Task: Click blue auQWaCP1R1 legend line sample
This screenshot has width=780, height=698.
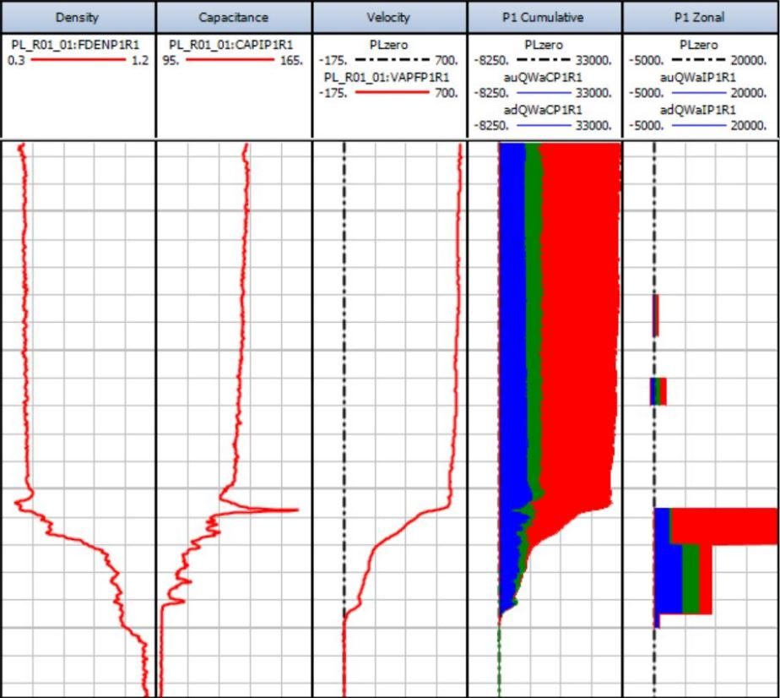Action: tap(544, 93)
